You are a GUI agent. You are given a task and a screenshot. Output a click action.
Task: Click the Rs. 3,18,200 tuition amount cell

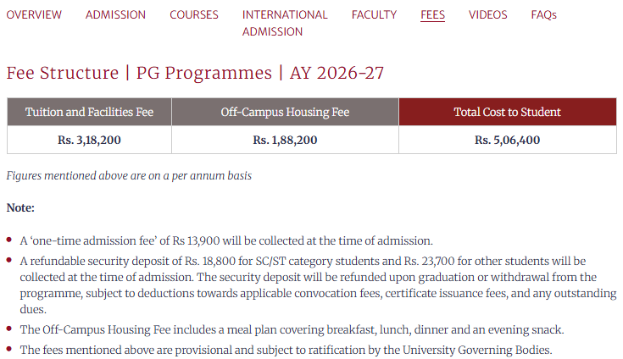pyautogui.click(x=89, y=140)
